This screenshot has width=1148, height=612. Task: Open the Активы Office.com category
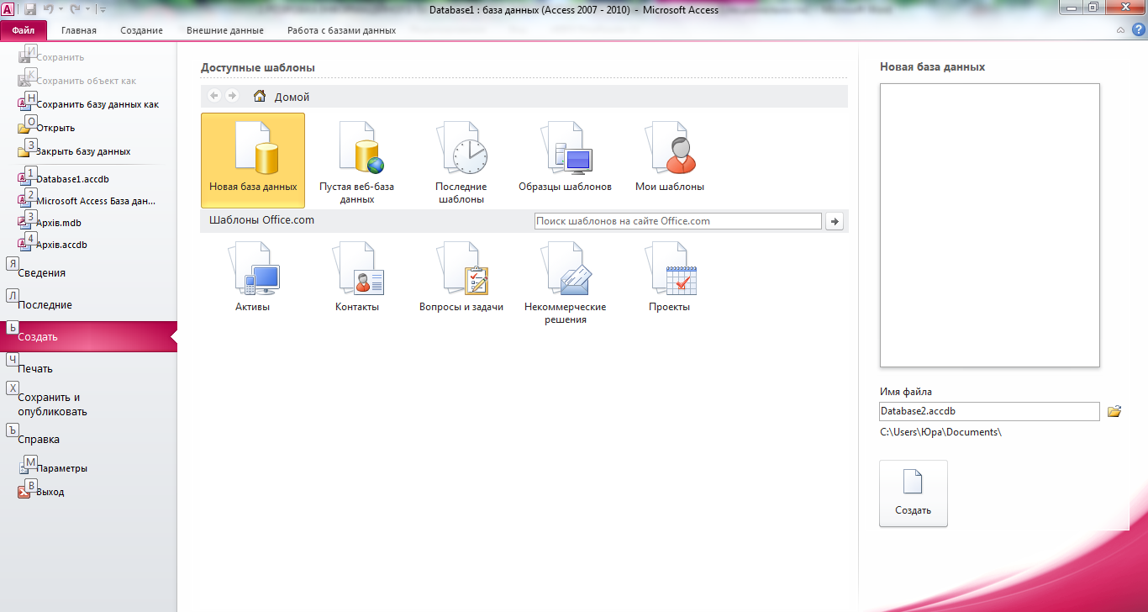point(253,277)
